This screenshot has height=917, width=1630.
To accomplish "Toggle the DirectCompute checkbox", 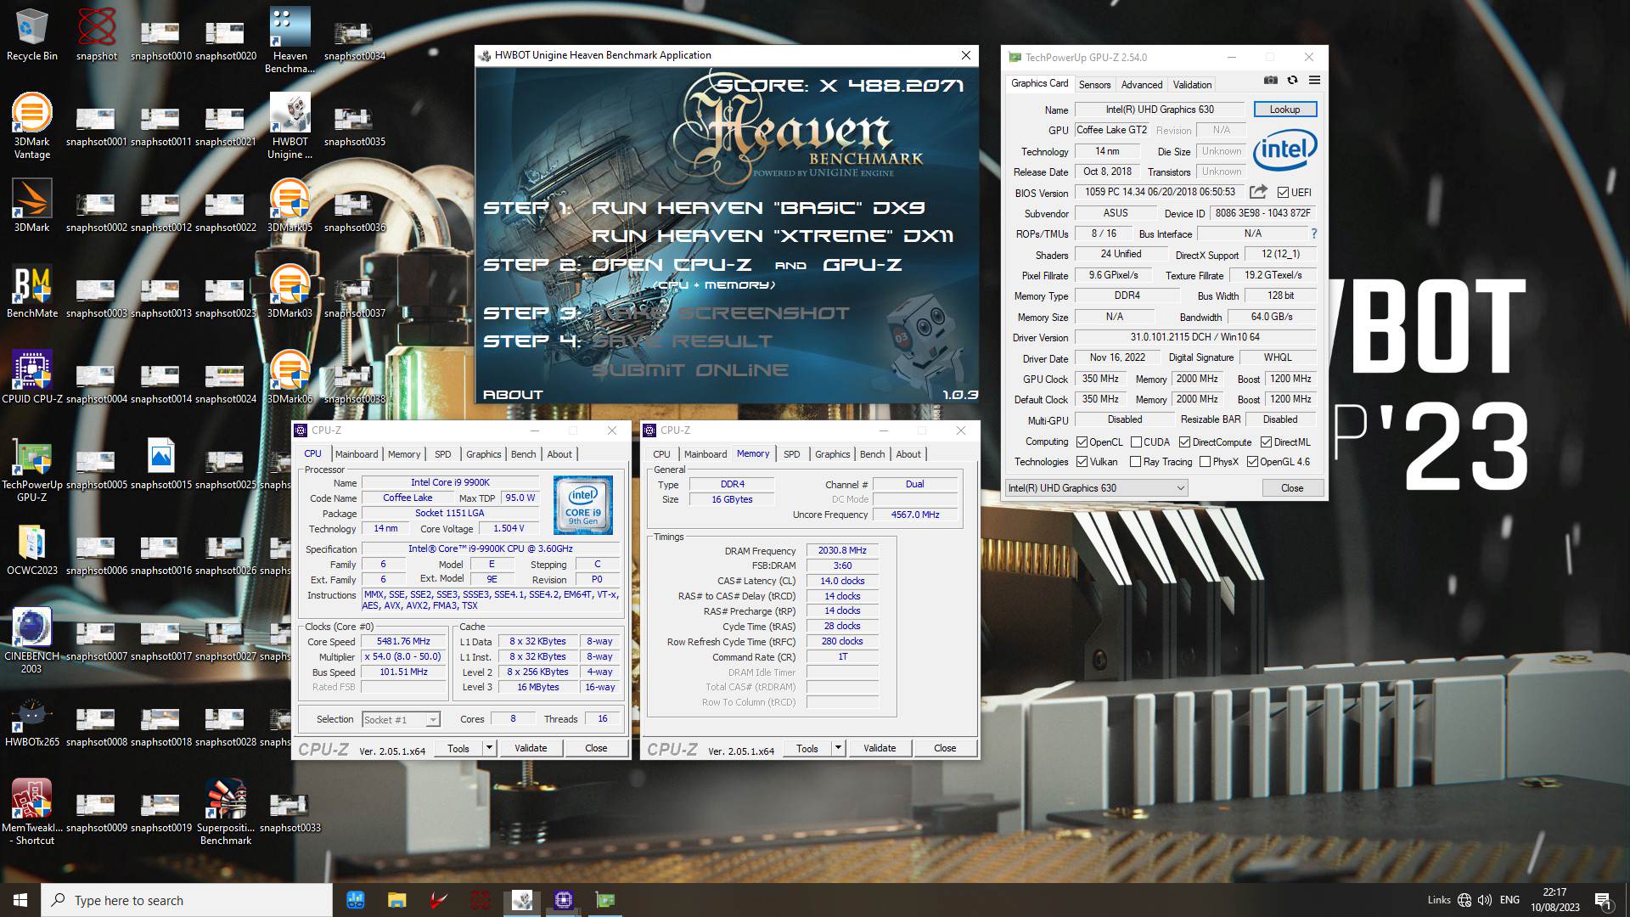I will click(x=1184, y=442).
